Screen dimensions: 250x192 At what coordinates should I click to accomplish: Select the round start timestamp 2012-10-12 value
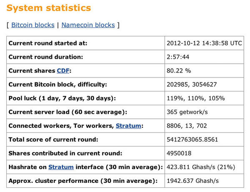(204, 43)
